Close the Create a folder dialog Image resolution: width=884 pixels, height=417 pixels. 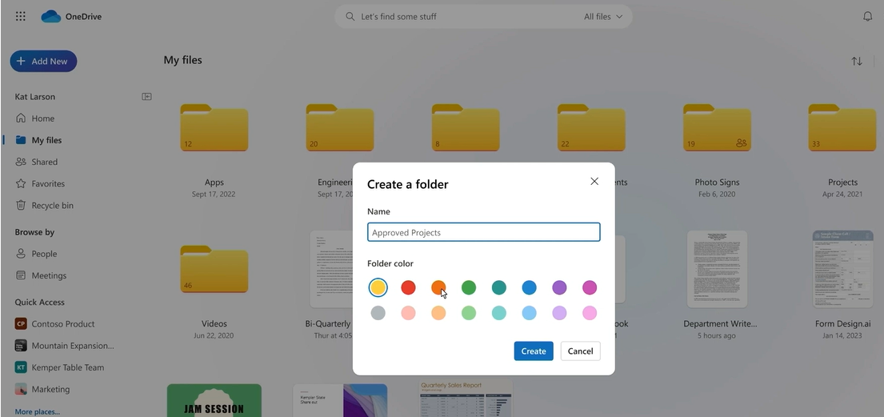pyautogui.click(x=594, y=182)
